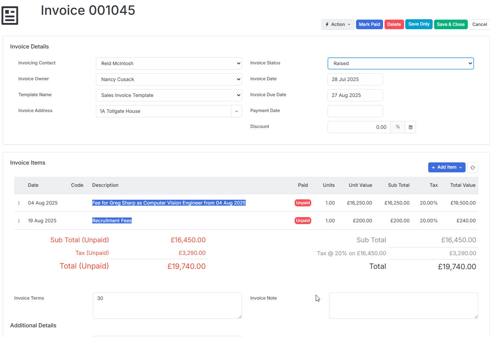This screenshot has height=351, width=490.
Task: Click the Unpaid badge on Greg Sharp fee row
Action: pos(303,203)
